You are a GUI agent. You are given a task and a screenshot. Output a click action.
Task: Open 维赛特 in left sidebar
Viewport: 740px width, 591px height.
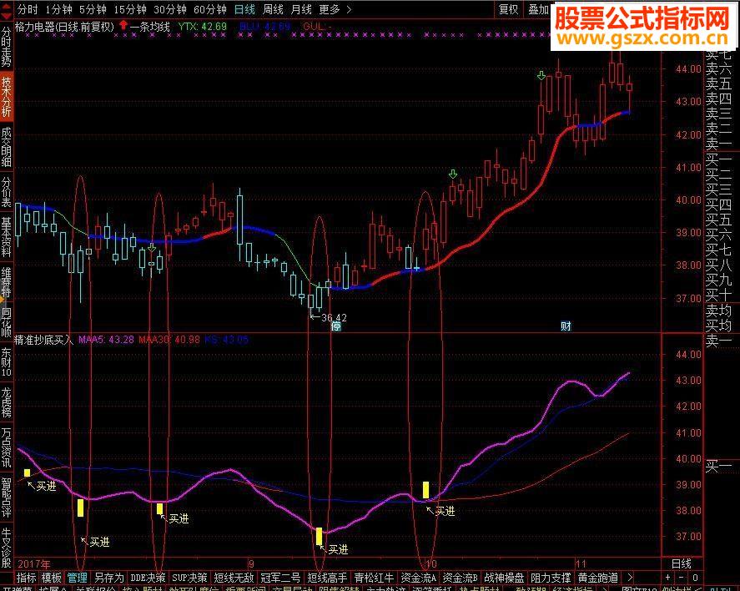click(x=6, y=282)
